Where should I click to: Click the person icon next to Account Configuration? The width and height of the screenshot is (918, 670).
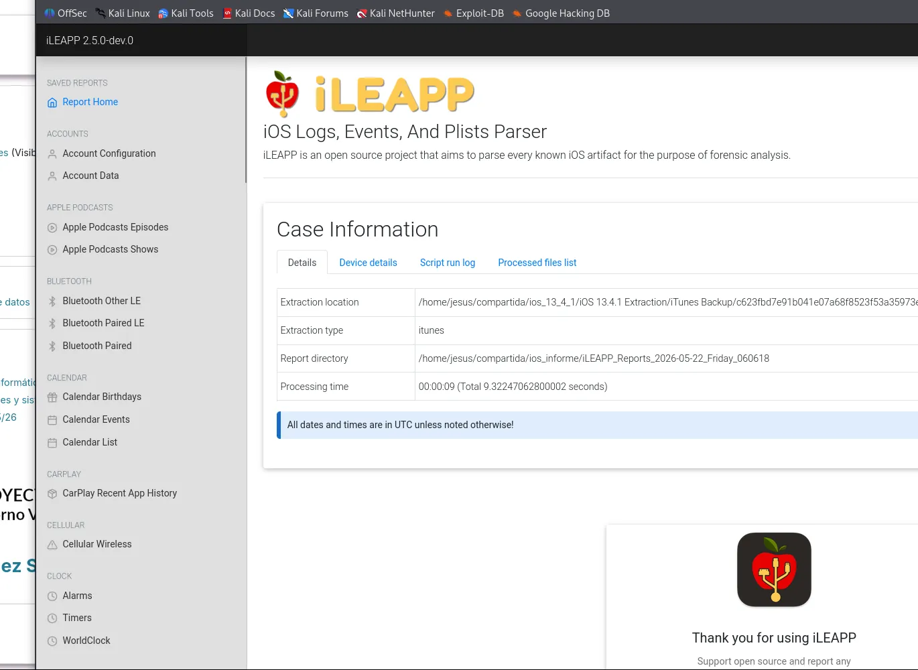pos(52,154)
